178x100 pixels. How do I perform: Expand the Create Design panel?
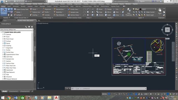(48, 18)
